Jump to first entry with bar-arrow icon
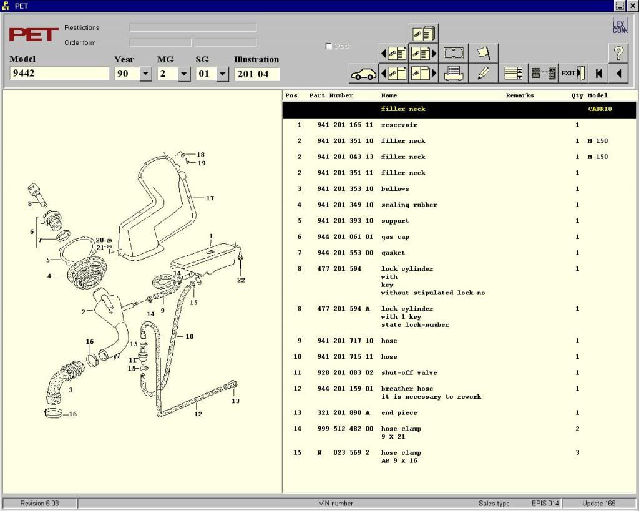This screenshot has height=511, width=639. [598, 74]
